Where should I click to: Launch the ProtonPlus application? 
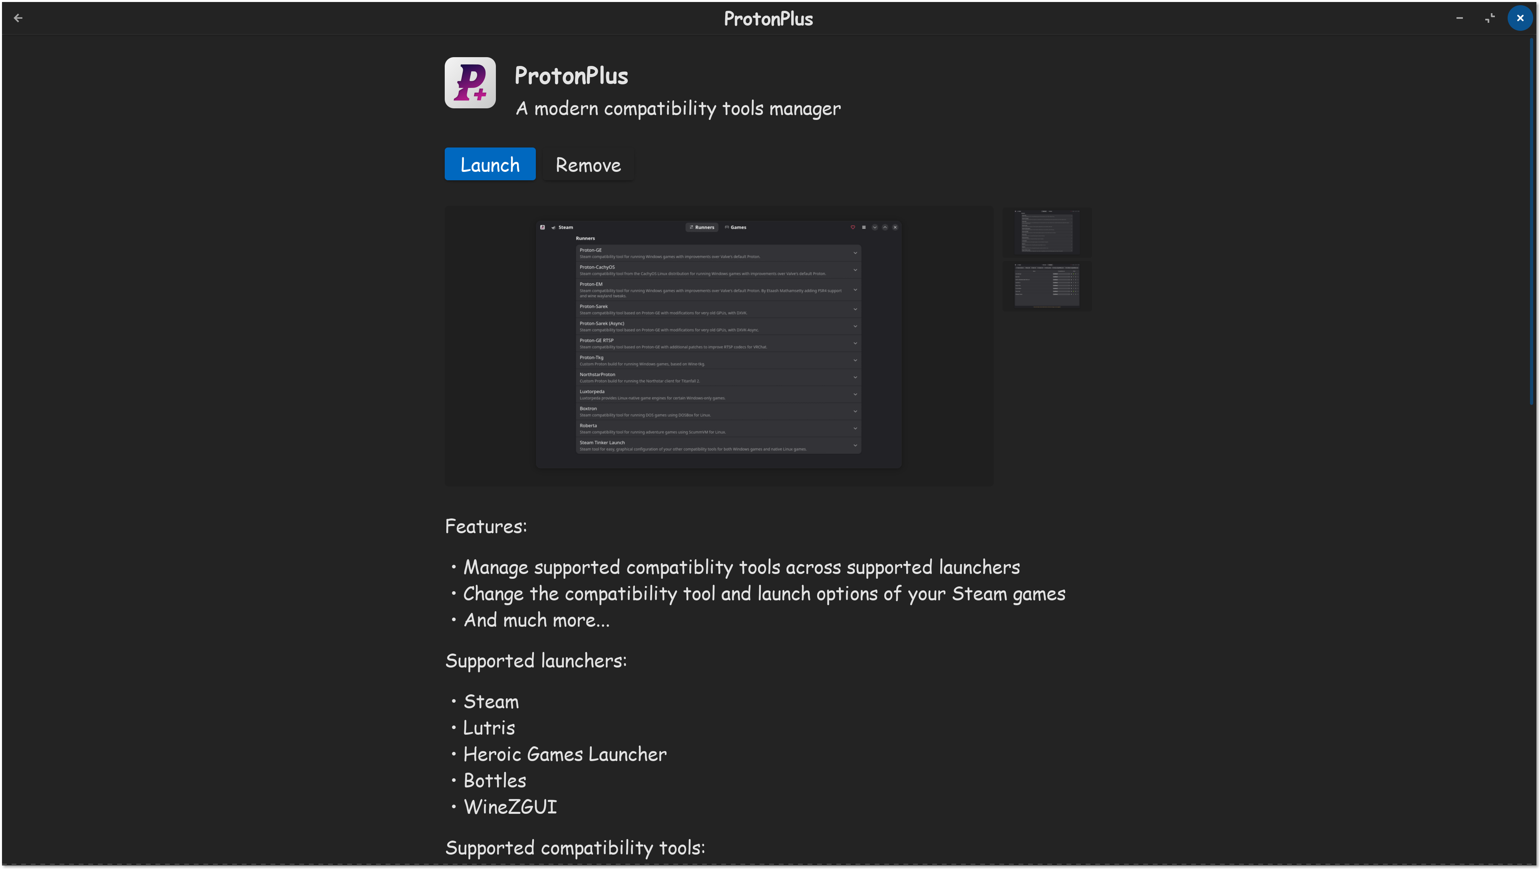click(x=489, y=164)
